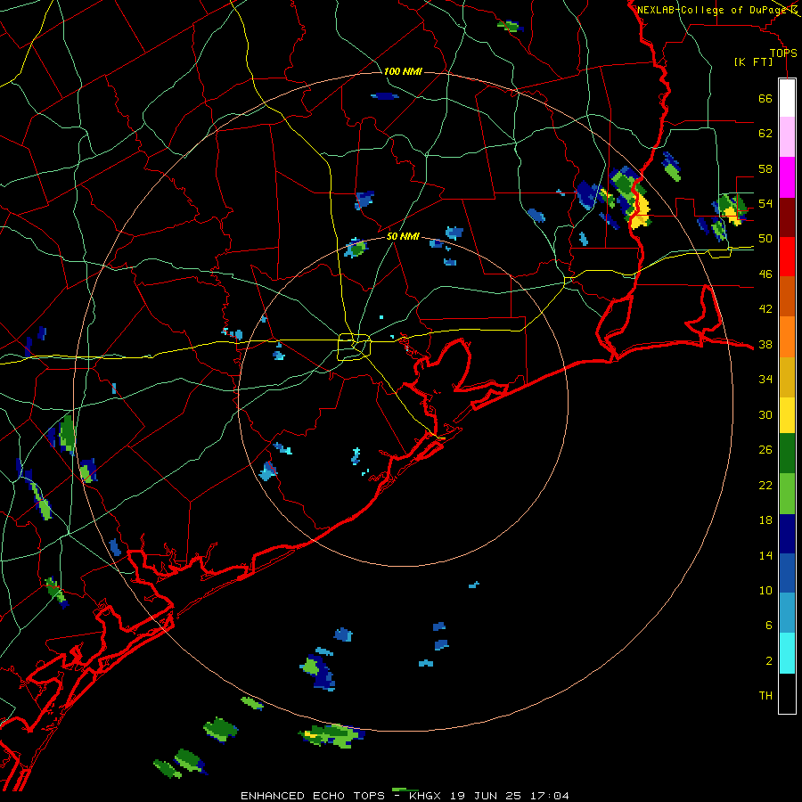Click the magenta legend swatch
Screen dimensions: 802x802
point(787,177)
